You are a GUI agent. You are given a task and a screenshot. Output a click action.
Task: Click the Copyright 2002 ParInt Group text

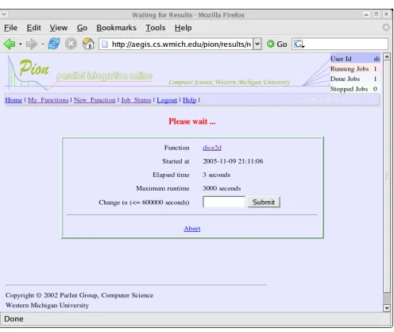(x=79, y=295)
